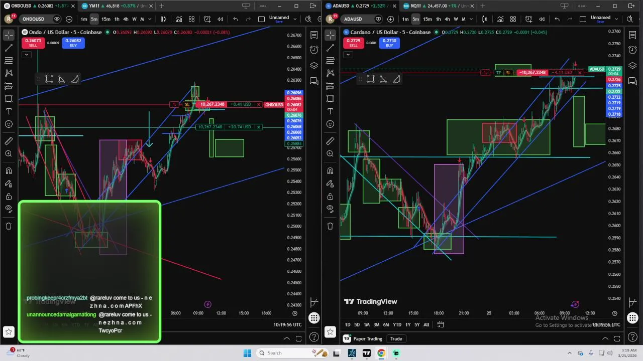Open the alerts panel in Cardano right sidebar
This screenshot has width=643, height=361.
632,50
